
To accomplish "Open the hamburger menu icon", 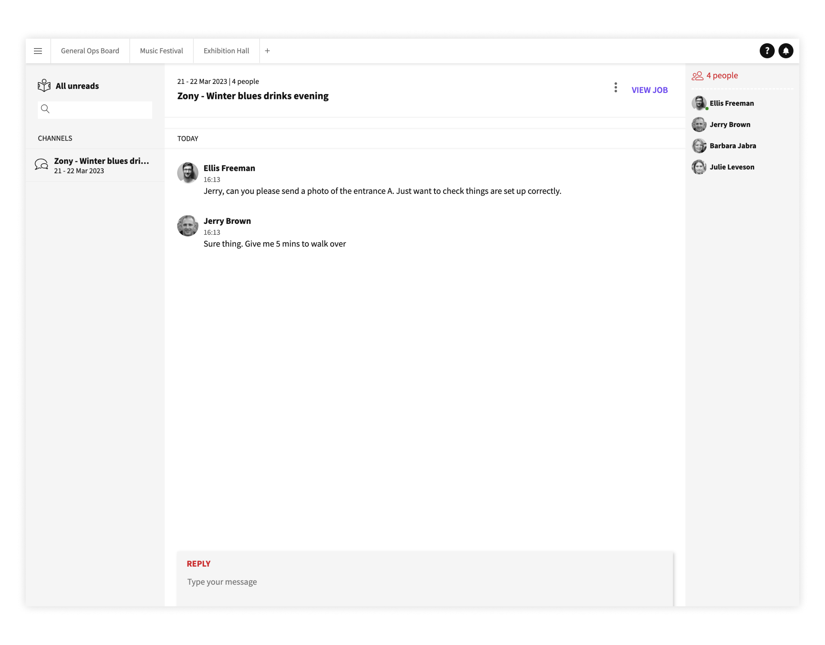I will pos(38,51).
